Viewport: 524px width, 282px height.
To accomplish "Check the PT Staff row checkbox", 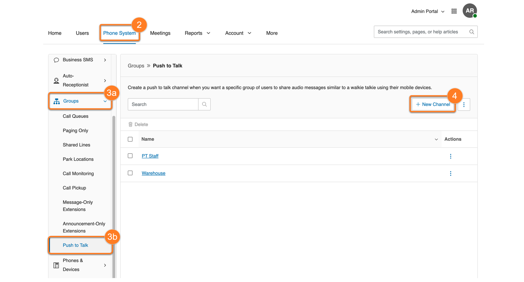I will 130,156.
